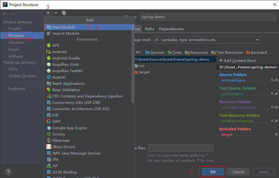279x178 pixels.
Task: Pick Google App Engine framework
Action: pos(69,128)
